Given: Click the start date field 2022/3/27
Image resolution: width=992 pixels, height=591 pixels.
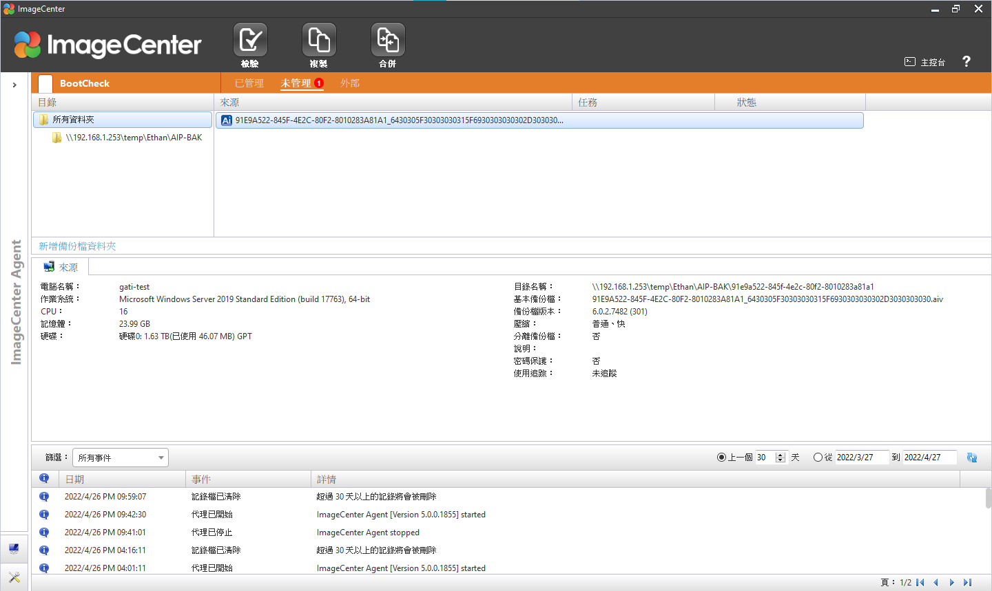Looking at the screenshot, I should coord(861,458).
